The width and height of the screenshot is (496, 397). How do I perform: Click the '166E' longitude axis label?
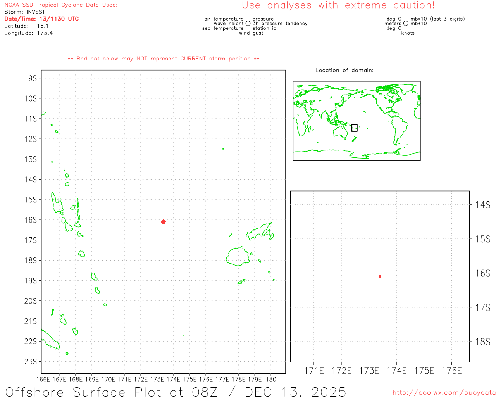coord(43,379)
